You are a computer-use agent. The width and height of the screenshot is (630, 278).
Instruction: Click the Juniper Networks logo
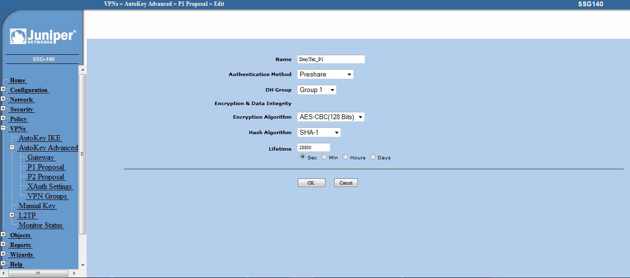[42, 37]
